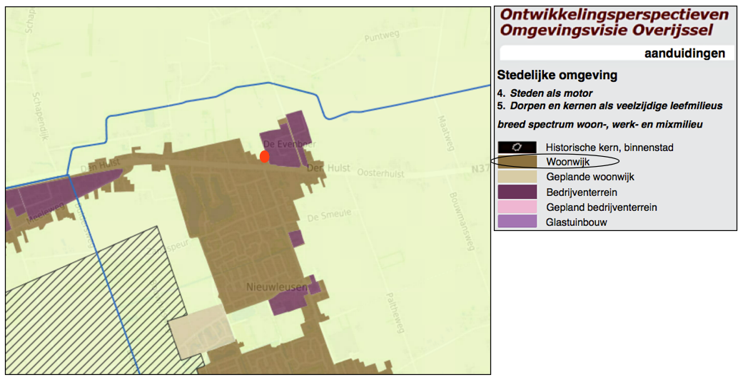Viewport: 743px width, 382px height.
Task: Click the red location marker on the map
Action: (x=264, y=156)
